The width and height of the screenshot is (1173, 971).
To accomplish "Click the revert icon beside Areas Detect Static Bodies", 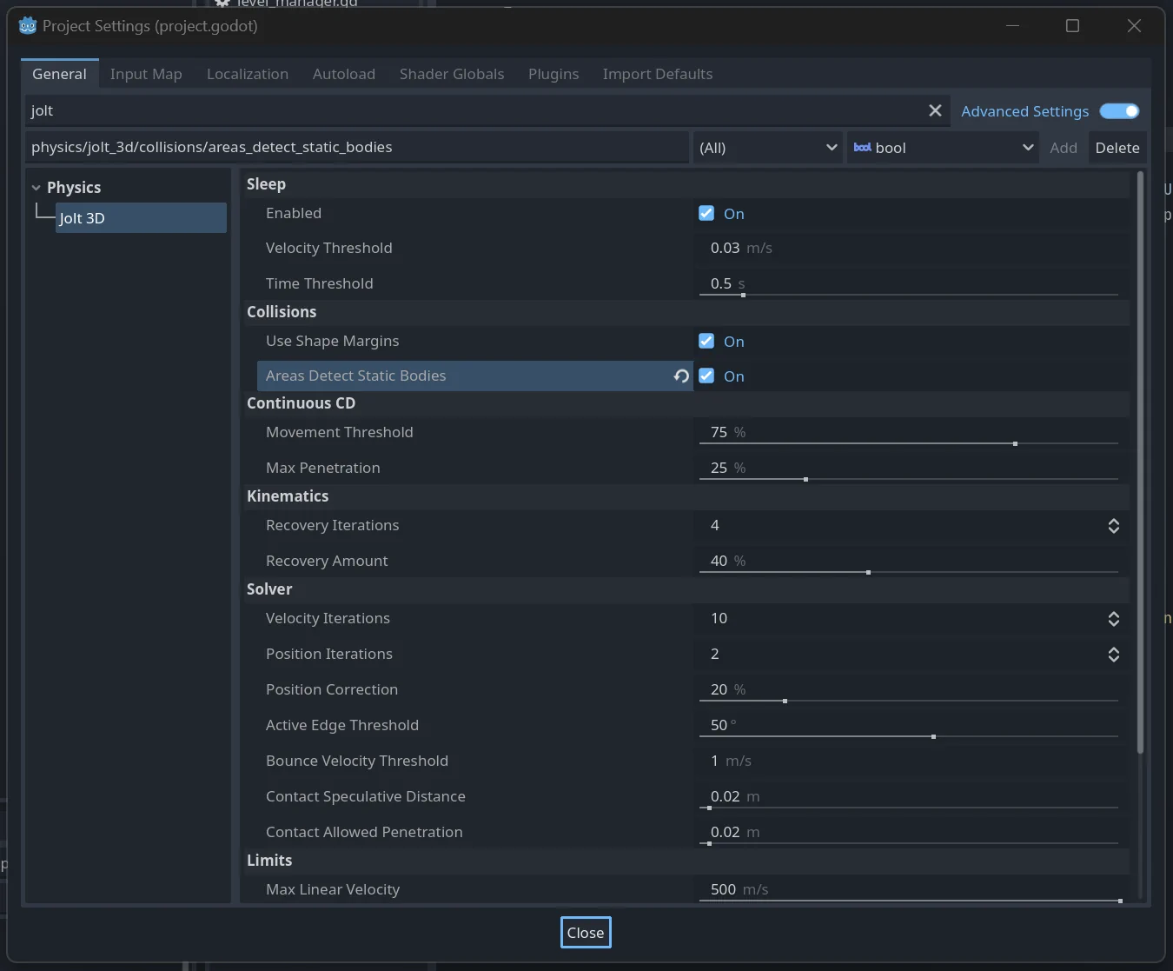I will tap(680, 376).
